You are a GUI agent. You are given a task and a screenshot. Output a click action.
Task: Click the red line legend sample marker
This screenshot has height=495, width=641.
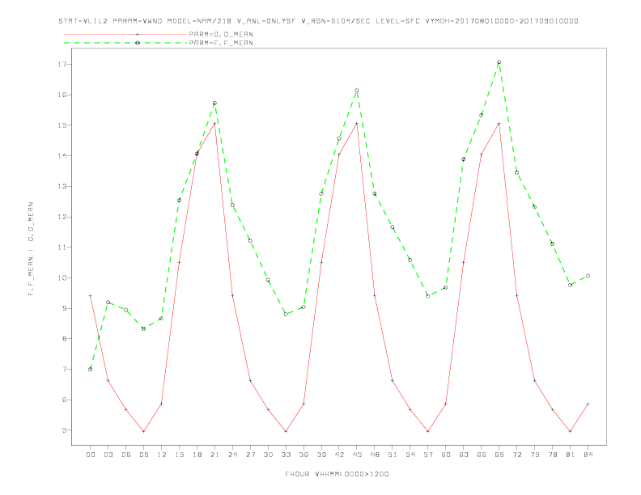138,34
